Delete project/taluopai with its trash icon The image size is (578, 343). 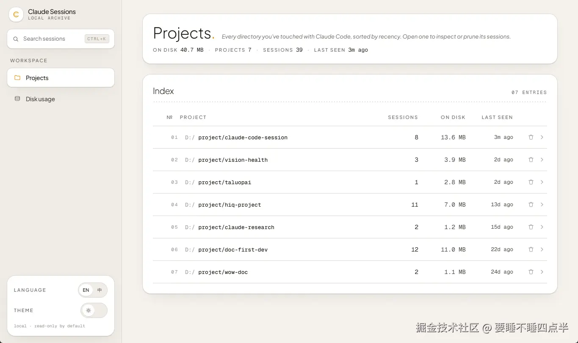(x=531, y=182)
